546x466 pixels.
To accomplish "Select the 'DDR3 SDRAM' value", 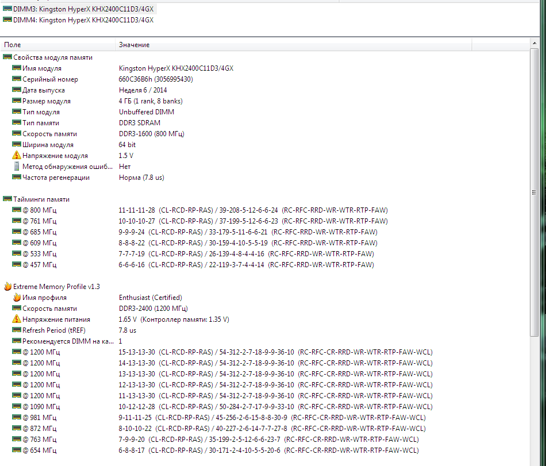I will coord(139,123).
